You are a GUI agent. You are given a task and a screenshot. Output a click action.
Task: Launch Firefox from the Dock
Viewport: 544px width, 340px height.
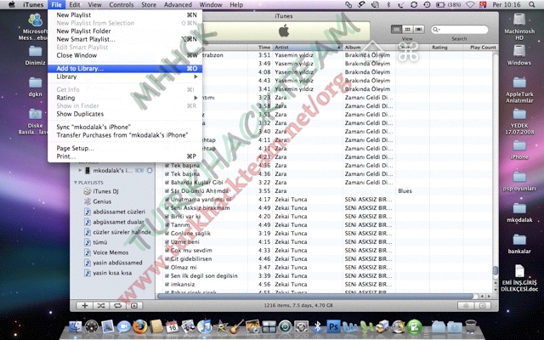coord(139,326)
